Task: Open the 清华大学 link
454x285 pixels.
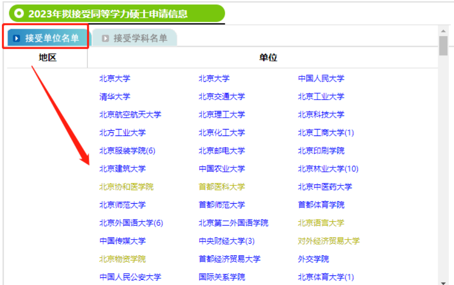Action: pos(115,96)
